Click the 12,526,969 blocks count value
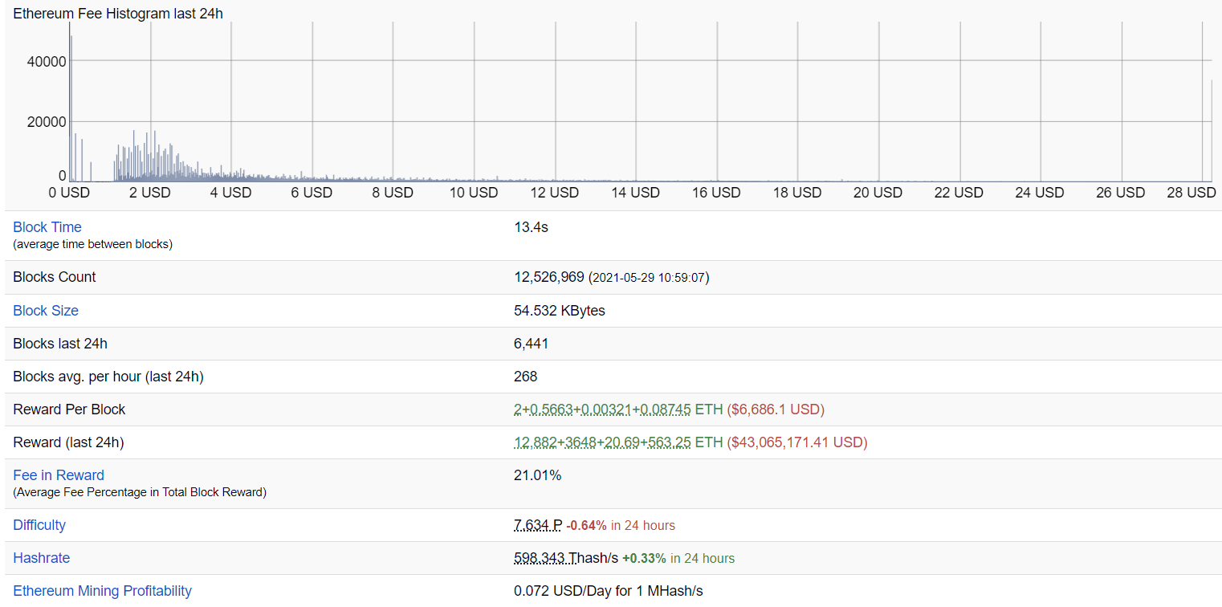The height and width of the screenshot is (607, 1222). pos(549,277)
